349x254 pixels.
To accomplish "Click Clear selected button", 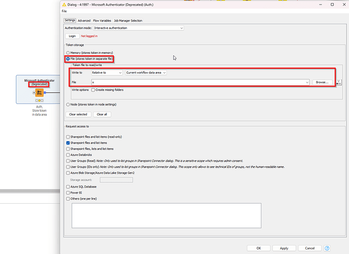I will [78, 114].
